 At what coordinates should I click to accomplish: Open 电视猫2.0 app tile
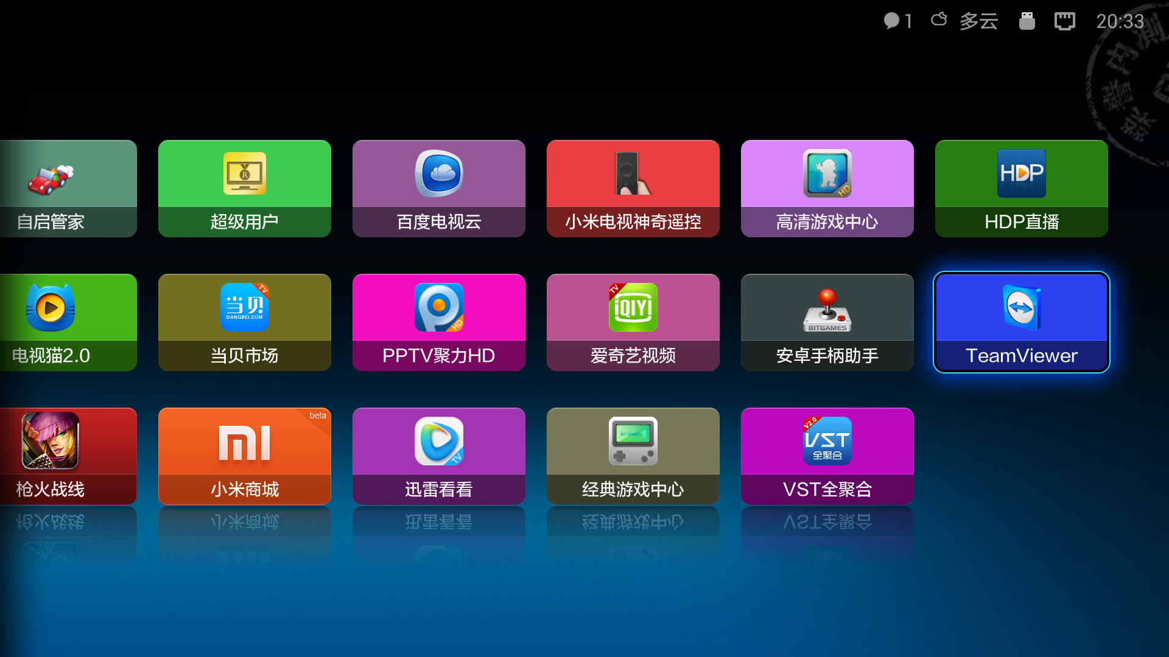[x=67, y=322]
